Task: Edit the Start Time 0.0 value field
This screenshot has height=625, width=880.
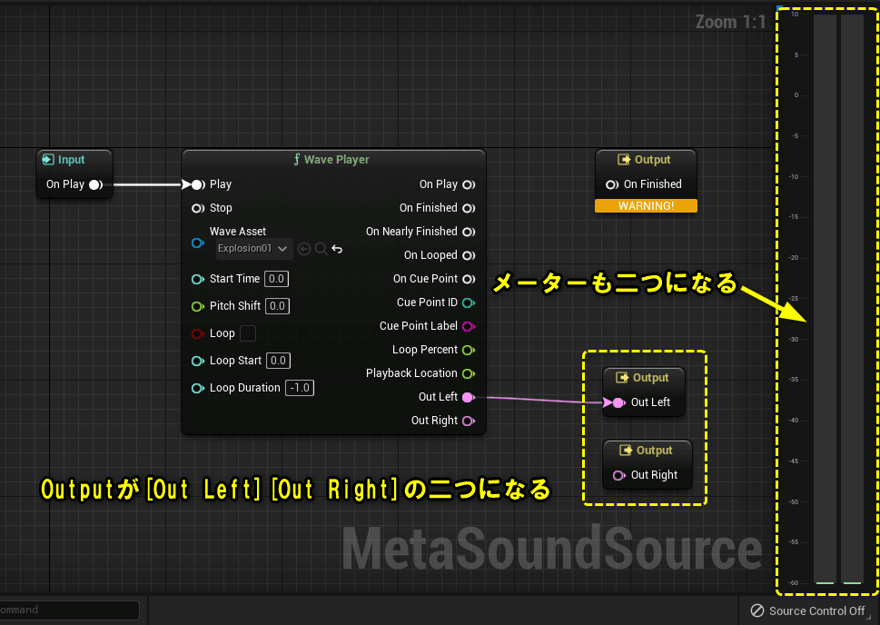Action: pos(277,279)
